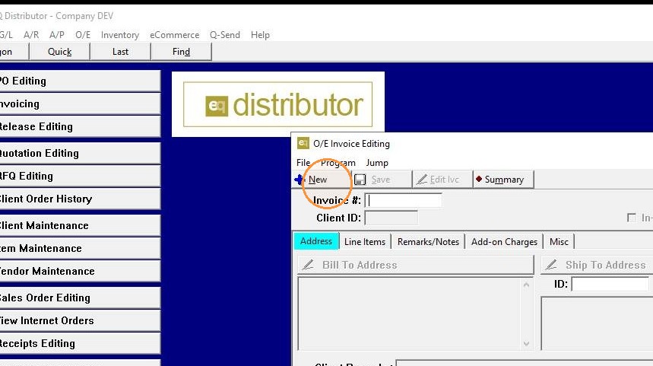Open Program menu in Invoice Editing window
Screen dimensions: 653x366
point(338,163)
